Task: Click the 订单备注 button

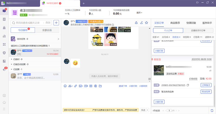Action: point(206,85)
